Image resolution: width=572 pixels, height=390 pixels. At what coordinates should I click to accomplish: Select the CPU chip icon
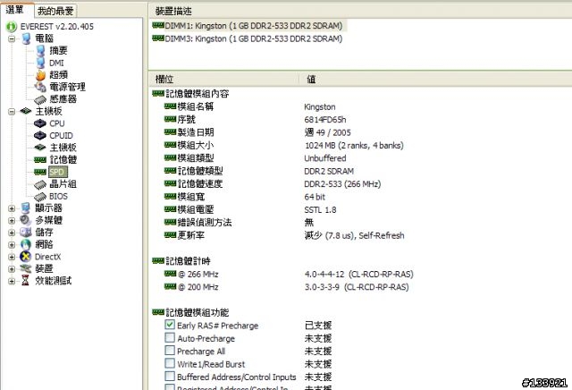point(39,123)
